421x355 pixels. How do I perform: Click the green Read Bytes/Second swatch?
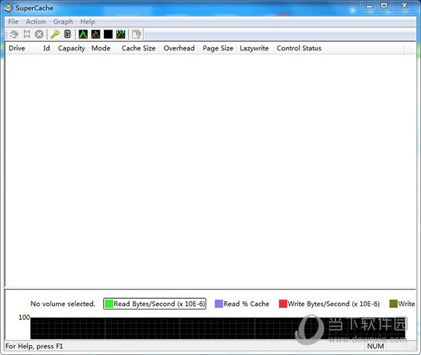click(x=109, y=304)
